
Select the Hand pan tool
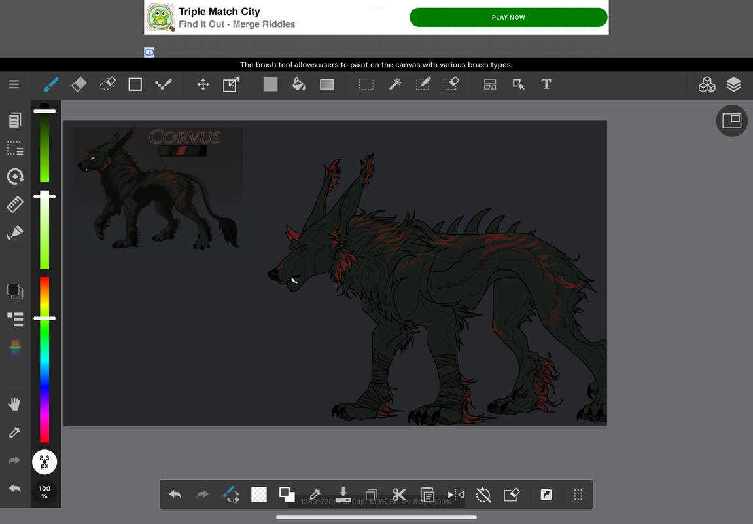[14, 404]
